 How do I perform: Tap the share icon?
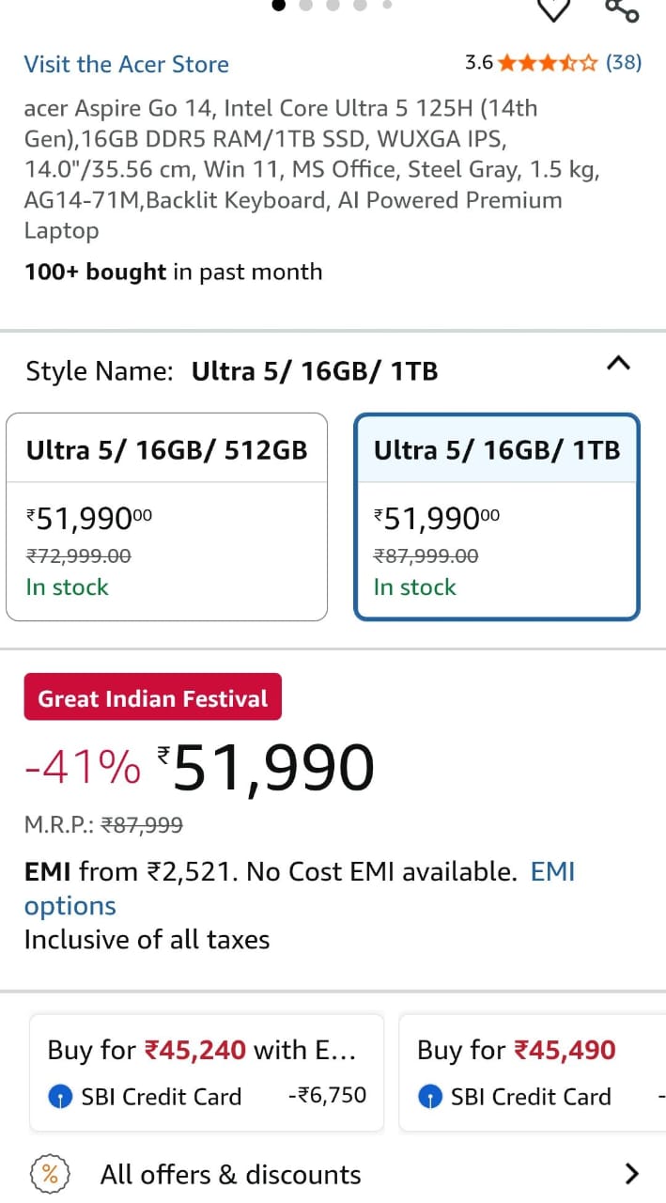point(621,8)
